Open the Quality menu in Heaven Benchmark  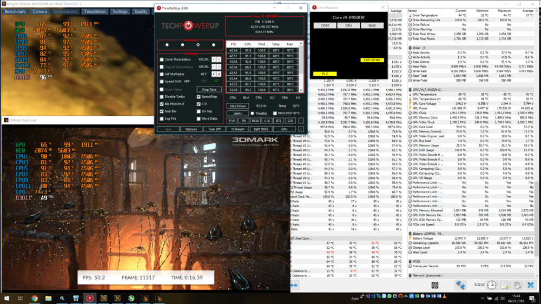pyautogui.click(x=141, y=11)
